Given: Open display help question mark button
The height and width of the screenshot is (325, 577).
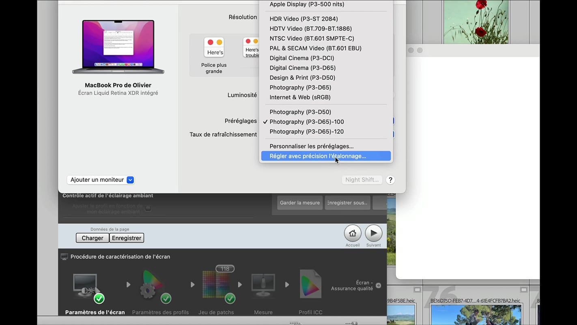Looking at the screenshot, I should click(390, 180).
